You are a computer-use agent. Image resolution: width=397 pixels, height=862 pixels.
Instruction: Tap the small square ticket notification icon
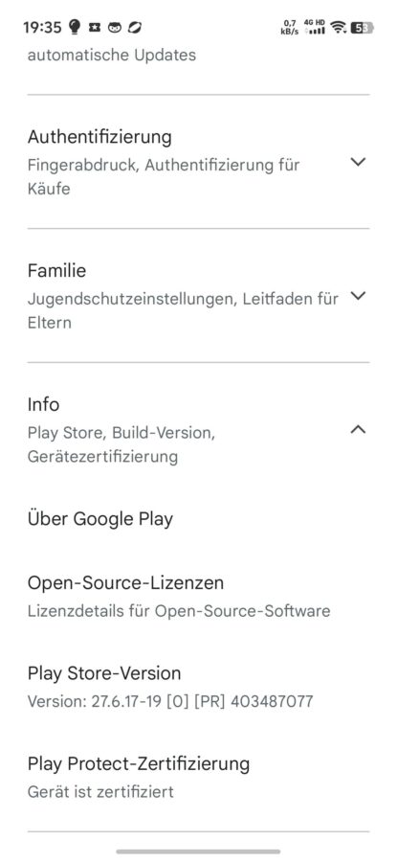click(x=95, y=28)
